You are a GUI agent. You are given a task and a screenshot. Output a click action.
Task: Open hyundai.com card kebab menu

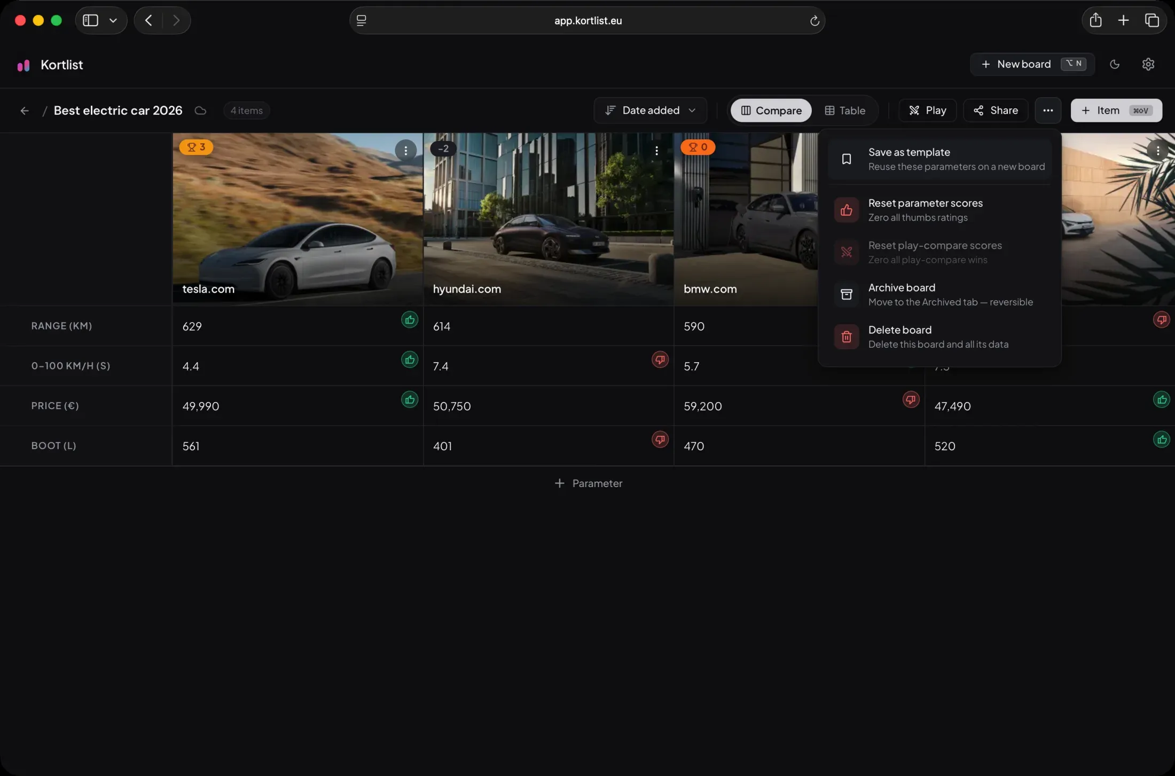pyautogui.click(x=656, y=151)
